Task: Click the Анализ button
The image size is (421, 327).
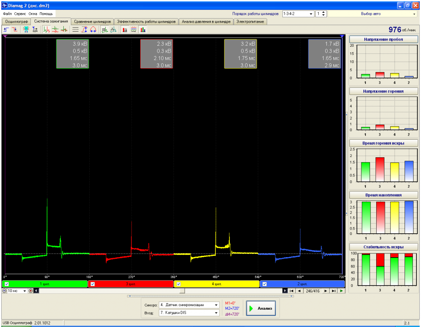Action: (261, 309)
